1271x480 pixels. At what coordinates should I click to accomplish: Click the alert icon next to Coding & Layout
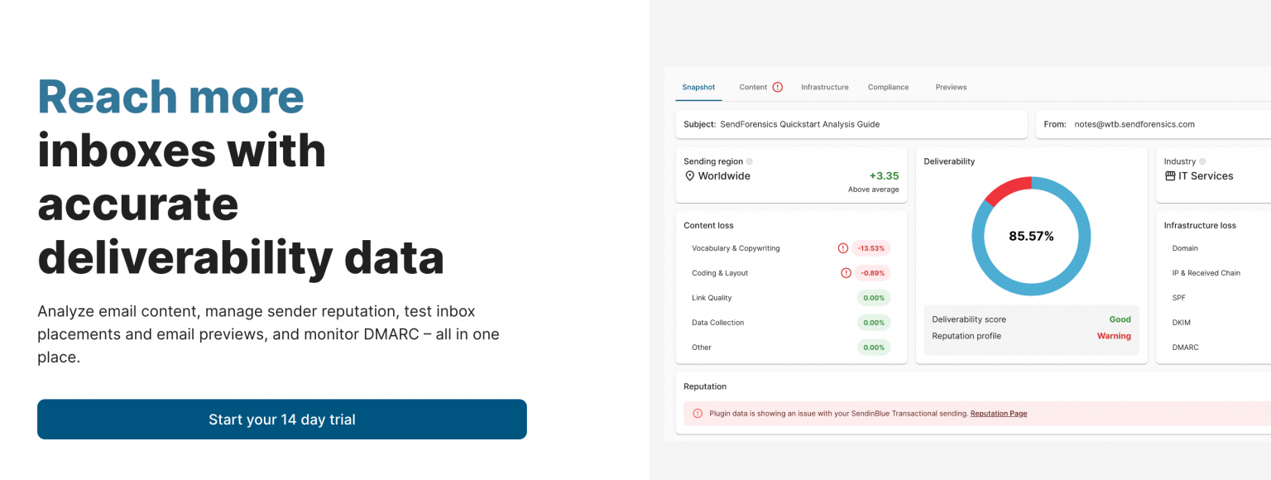point(846,272)
